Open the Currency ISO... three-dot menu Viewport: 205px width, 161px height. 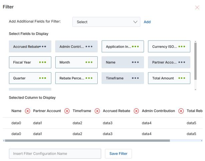[x=182, y=47]
